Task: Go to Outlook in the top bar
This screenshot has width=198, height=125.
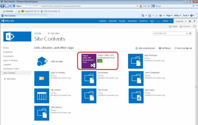Action: 103,21
